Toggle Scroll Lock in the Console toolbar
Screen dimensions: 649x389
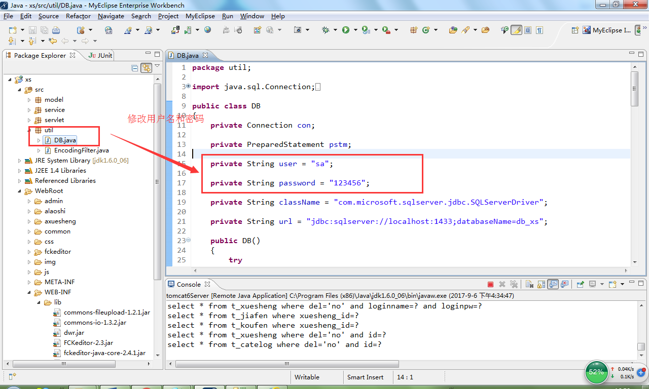542,285
